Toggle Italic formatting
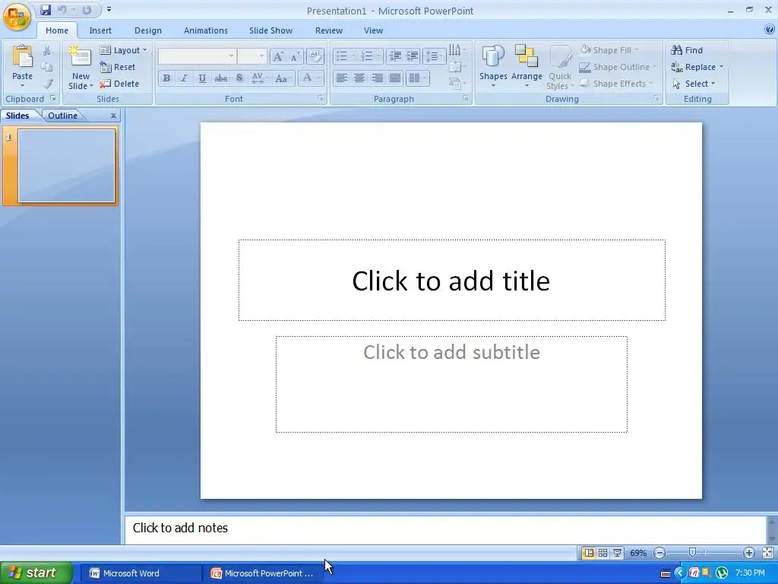 (184, 78)
